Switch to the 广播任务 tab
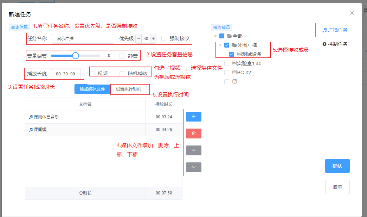This screenshot has height=217, width=367. click(335, 30)
